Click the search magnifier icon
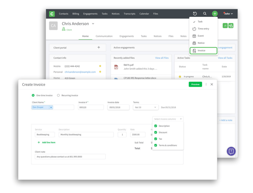 (x=205, y=14)
